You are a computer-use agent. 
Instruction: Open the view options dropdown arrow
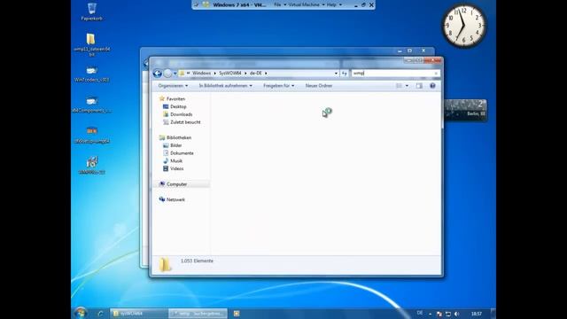pos(407,86)
